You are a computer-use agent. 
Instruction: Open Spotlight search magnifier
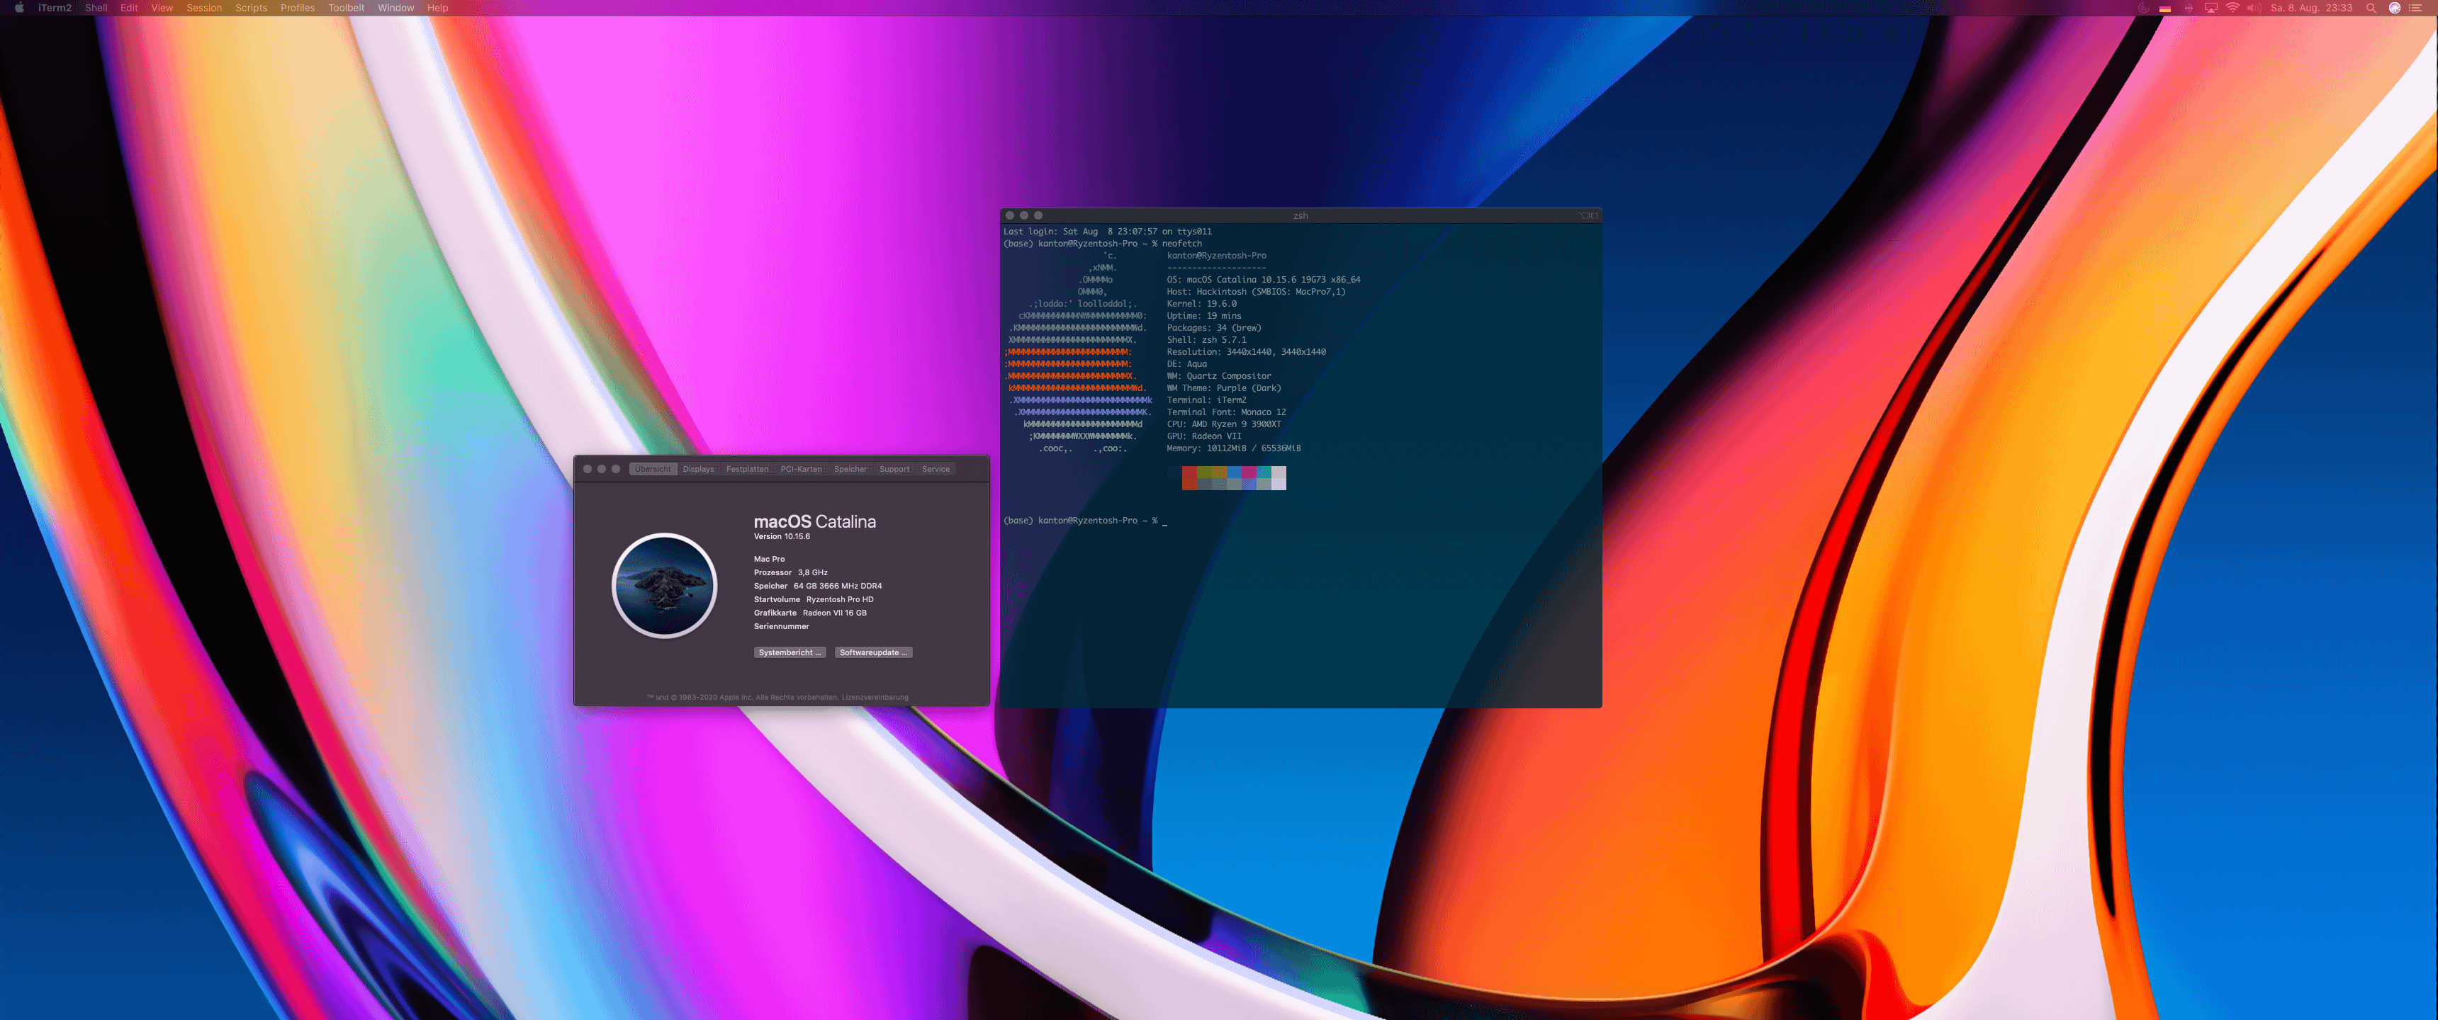click(2371, 8)
